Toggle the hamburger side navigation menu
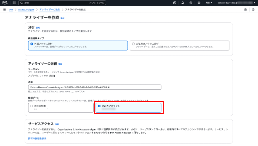Image resolution: width=258 pixels, height=146 pixels. 4,9
